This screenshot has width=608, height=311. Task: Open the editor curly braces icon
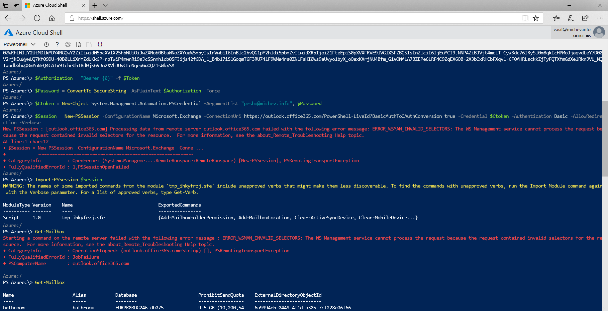[100, 44]
